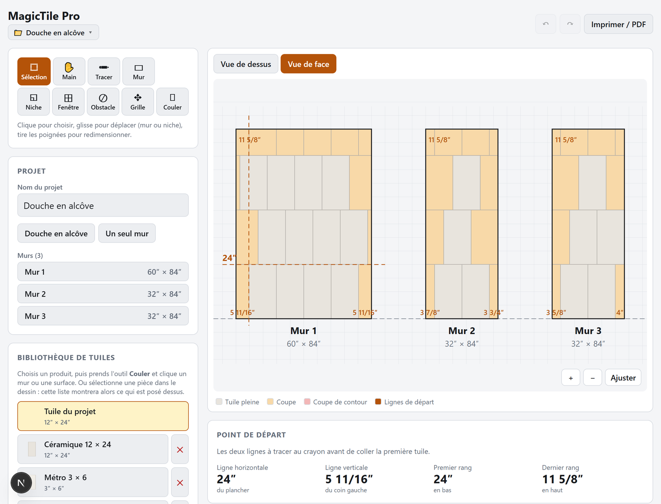Viewport: 661px width, 504px height.
Task: Remove the Métro 3 × 6 tile
Action: [x=180, y=483]
